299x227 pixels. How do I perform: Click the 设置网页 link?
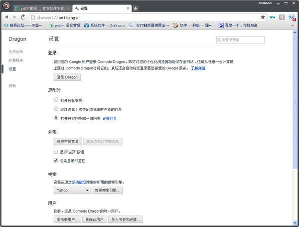pos(110,118)
